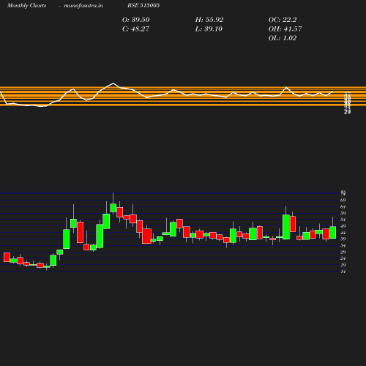Click the price axis label '44'
Viewport: 366px width, 366px height.
tap(343, 233)
